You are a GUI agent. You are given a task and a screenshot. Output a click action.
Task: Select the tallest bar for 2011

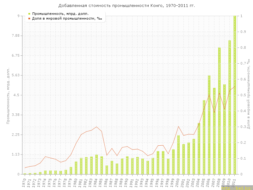[235, 95]
